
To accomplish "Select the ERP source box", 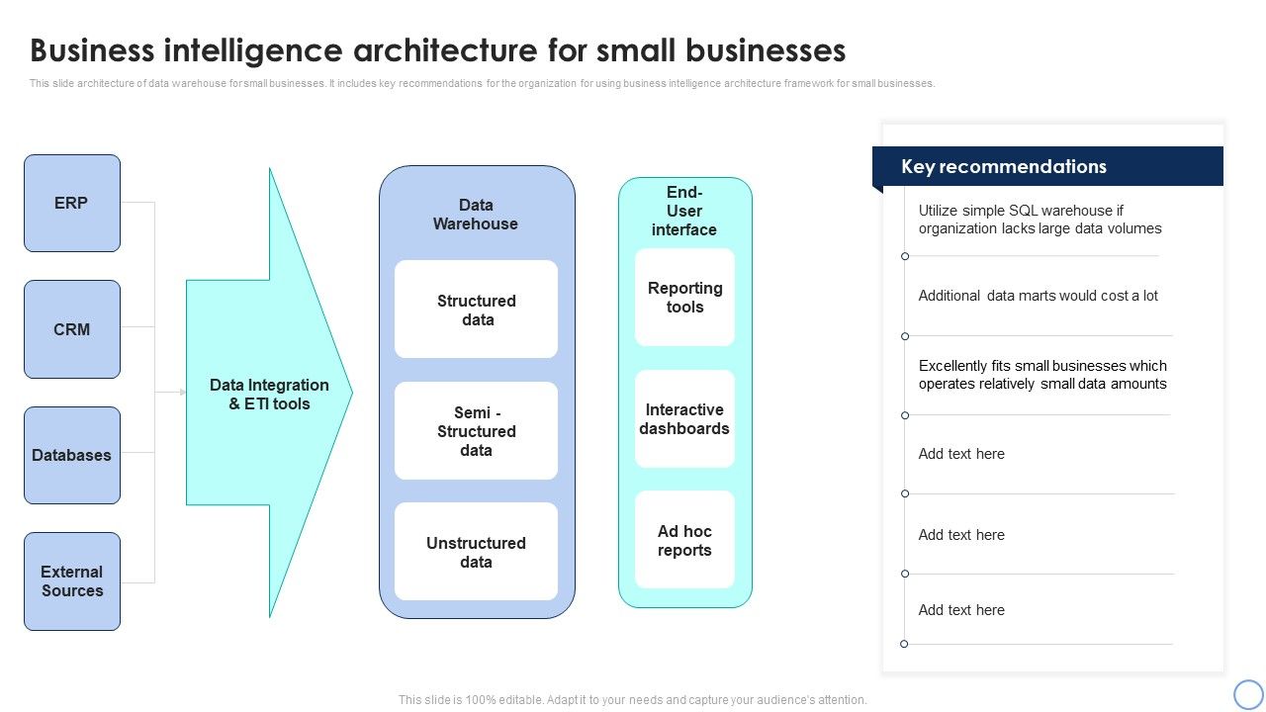I will (x=72, y=203).
